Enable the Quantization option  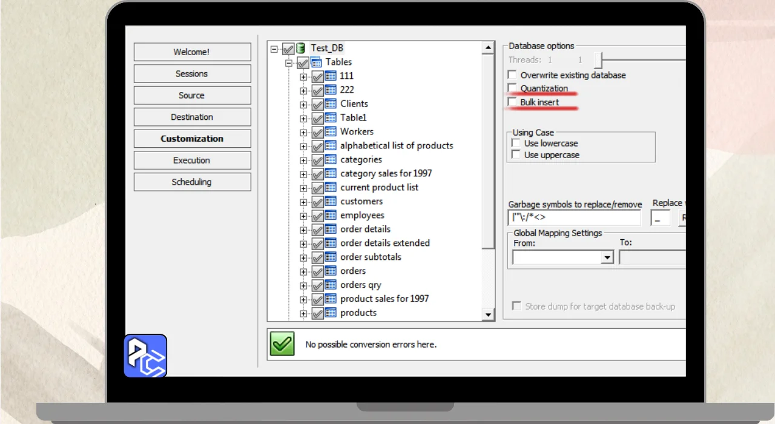click(513, 88)
